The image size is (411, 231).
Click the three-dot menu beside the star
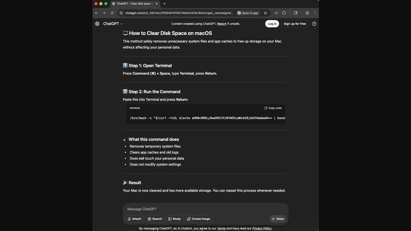coord(276,13)
